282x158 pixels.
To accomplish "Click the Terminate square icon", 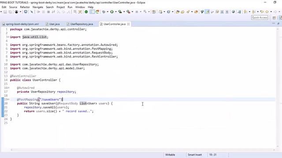I will (x=48, y=12).
